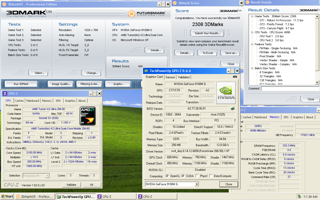
Task: Click the 3DMark05 title bar icon
Action: [x=4, y=4]
